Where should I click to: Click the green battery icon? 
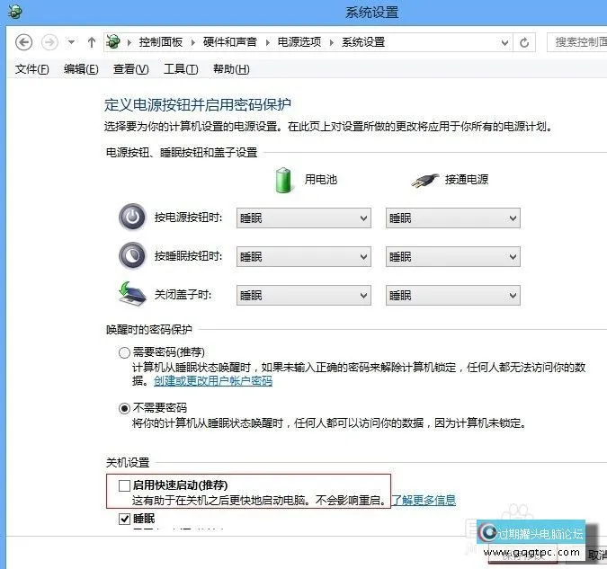(x=283, y=180)
